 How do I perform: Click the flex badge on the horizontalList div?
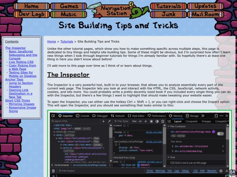96,138
